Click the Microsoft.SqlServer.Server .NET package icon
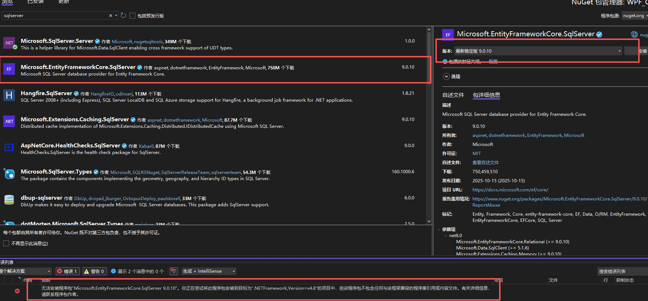 9,43
